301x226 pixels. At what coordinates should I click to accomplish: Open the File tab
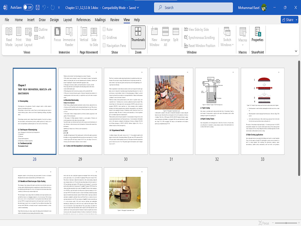[x=7, y=20]
